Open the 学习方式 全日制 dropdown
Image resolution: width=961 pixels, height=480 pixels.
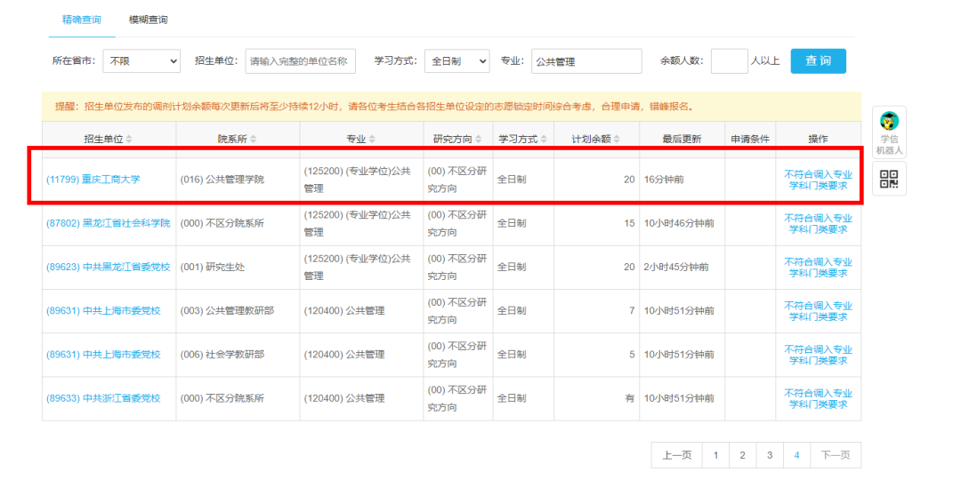[x=456, y=61]
